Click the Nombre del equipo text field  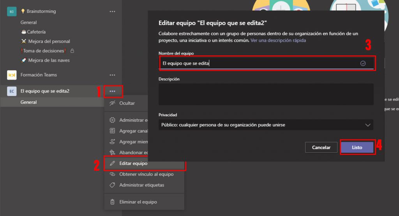(259, 63)
